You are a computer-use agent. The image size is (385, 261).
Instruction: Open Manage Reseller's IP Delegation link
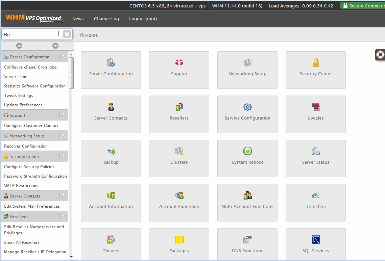coord(35,252)
